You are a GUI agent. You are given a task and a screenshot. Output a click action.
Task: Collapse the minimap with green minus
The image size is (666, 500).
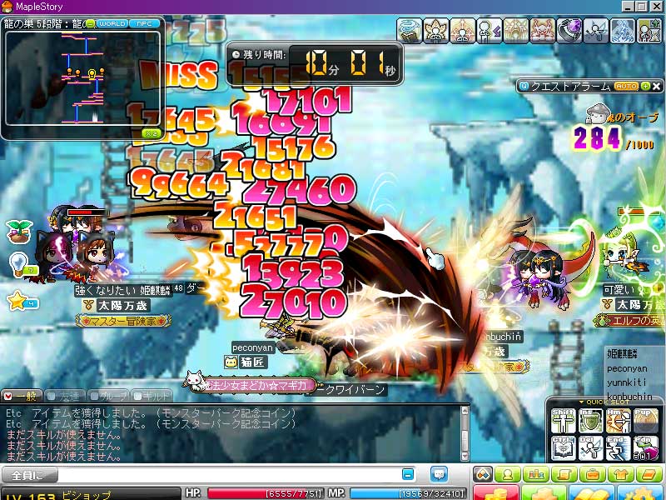(x=91, y=24)
